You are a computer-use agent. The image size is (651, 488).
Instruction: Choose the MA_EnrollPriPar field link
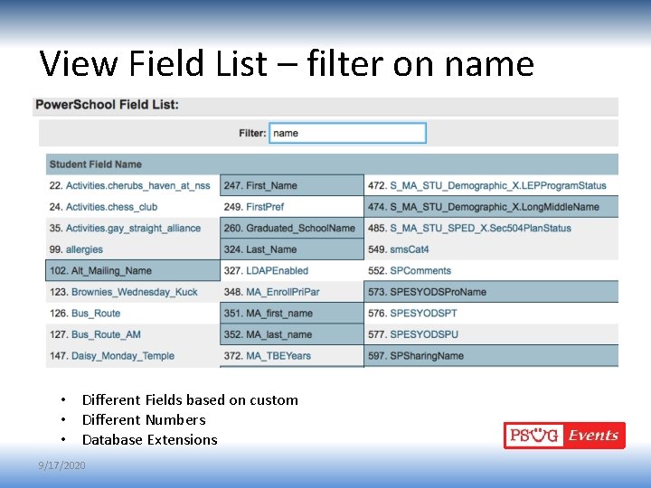click(x=283, y=292)
